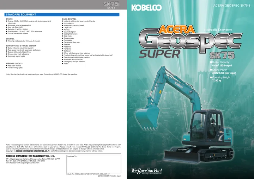The height and width of the screenshot is (179, 254).
Task: Click the MIRRORS & LIGHTS heading
Action: pos(14,64)
